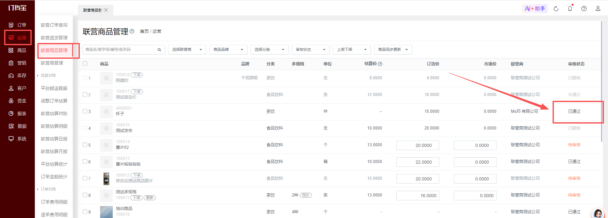Image resolution: width=608 pixels, height=218 pixels.
Task: Open the 运营 sidebar section
Action: pos(17,38)
